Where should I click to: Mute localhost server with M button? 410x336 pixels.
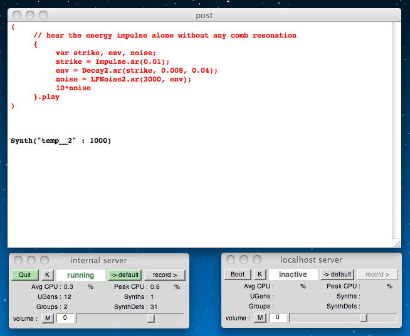(x=260, y=318)
